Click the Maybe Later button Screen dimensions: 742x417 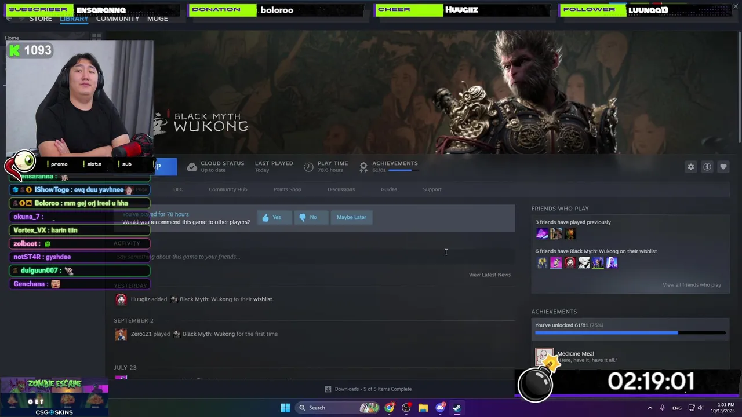click(x=351, y=217)
